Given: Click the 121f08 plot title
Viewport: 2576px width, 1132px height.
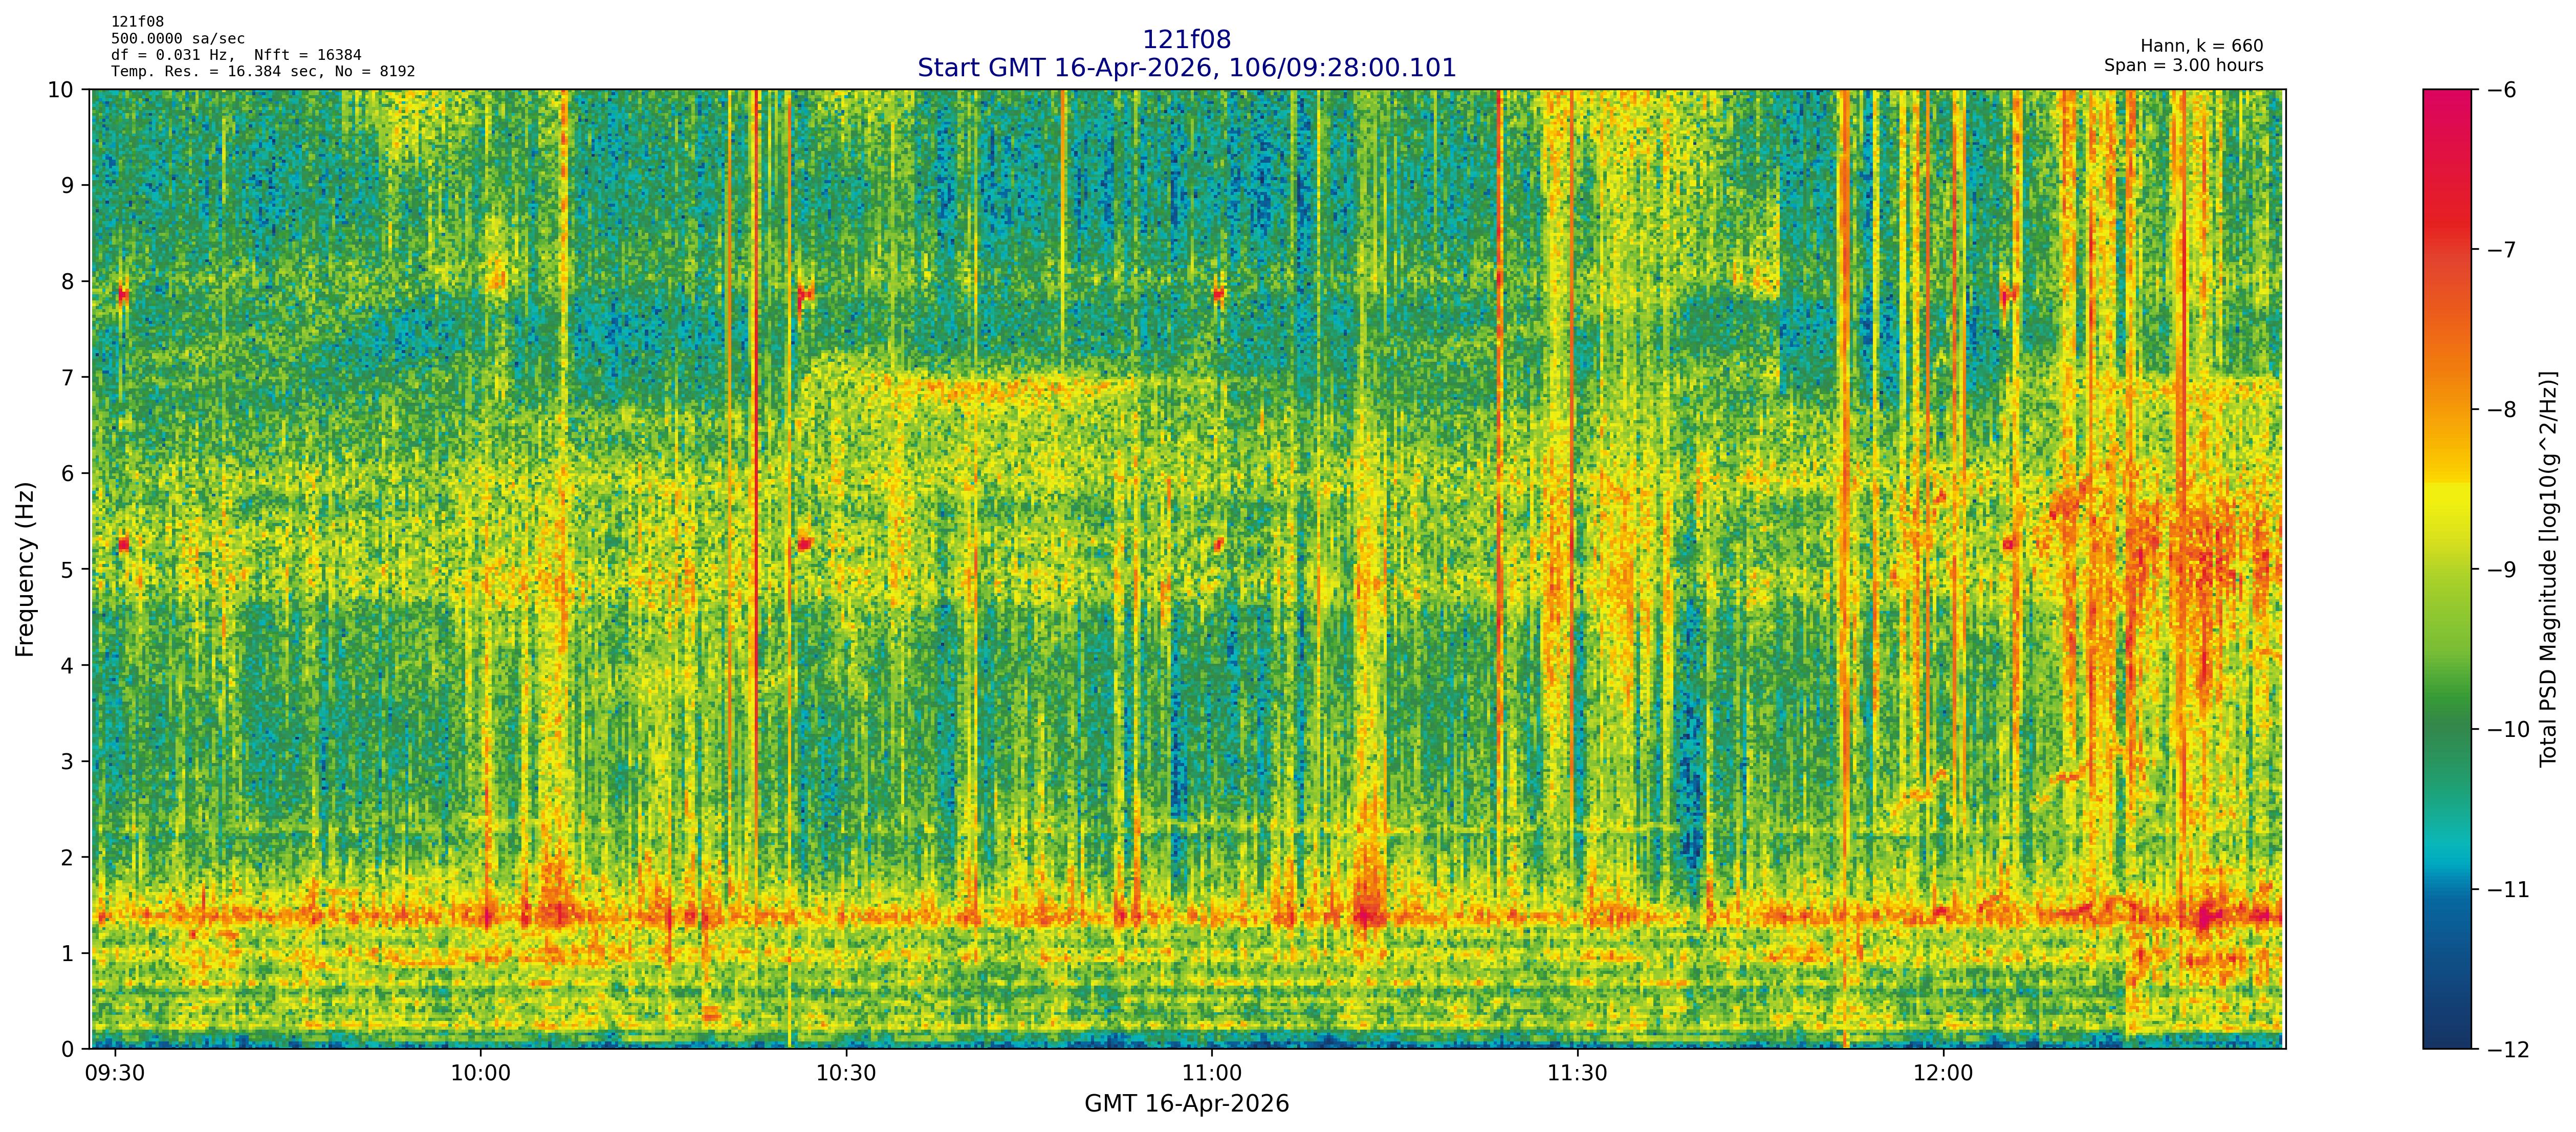Looking at the screenshot, I should [x=1186, y=39].
